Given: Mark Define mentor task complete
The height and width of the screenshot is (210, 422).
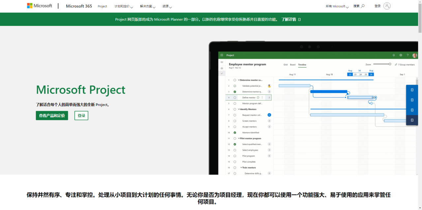Looking at the screenshot, I should (235, 98).
